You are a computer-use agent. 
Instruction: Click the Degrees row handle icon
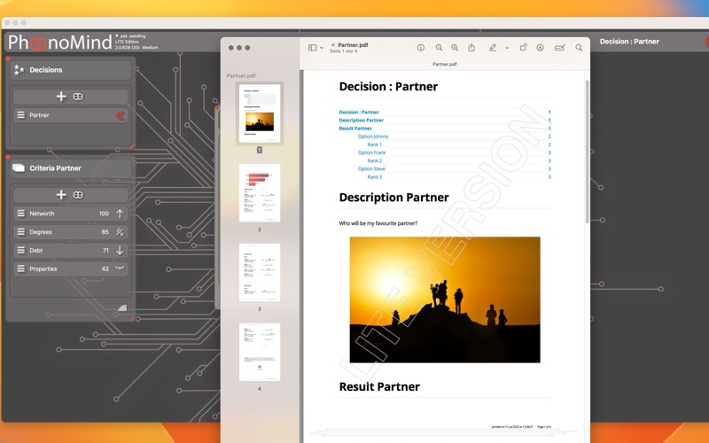point(20,231)
